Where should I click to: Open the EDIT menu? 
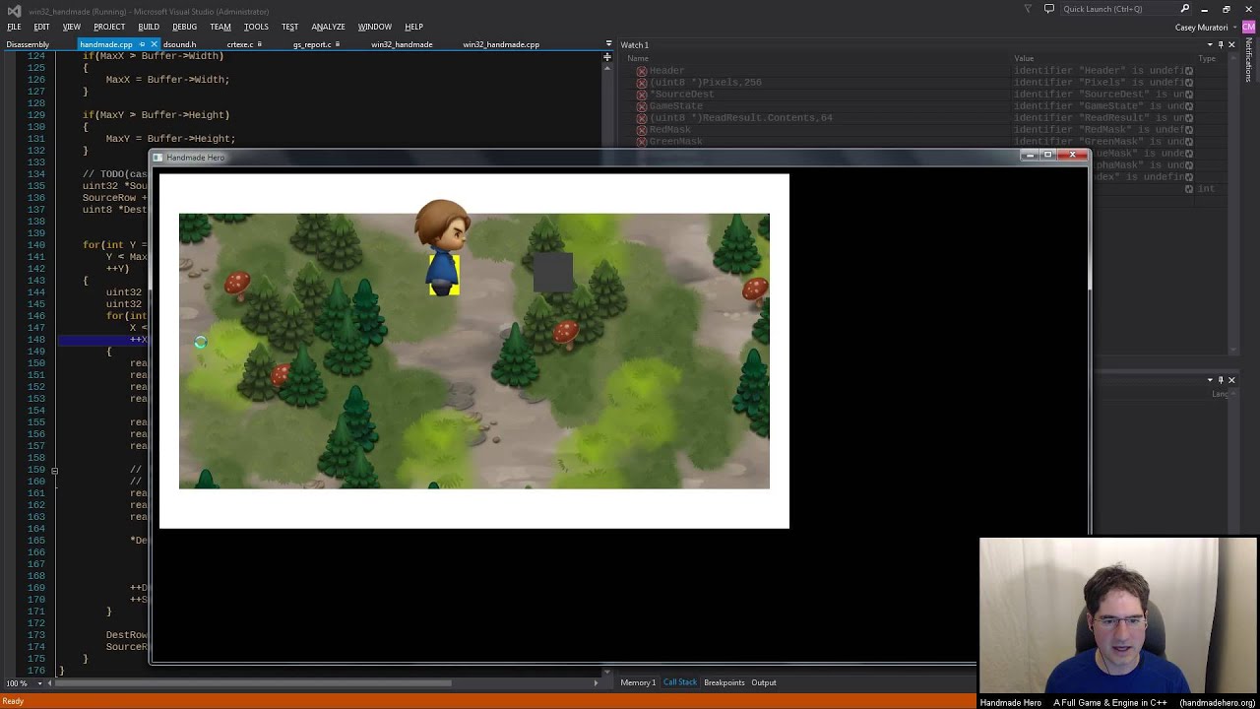coord(41,27)
